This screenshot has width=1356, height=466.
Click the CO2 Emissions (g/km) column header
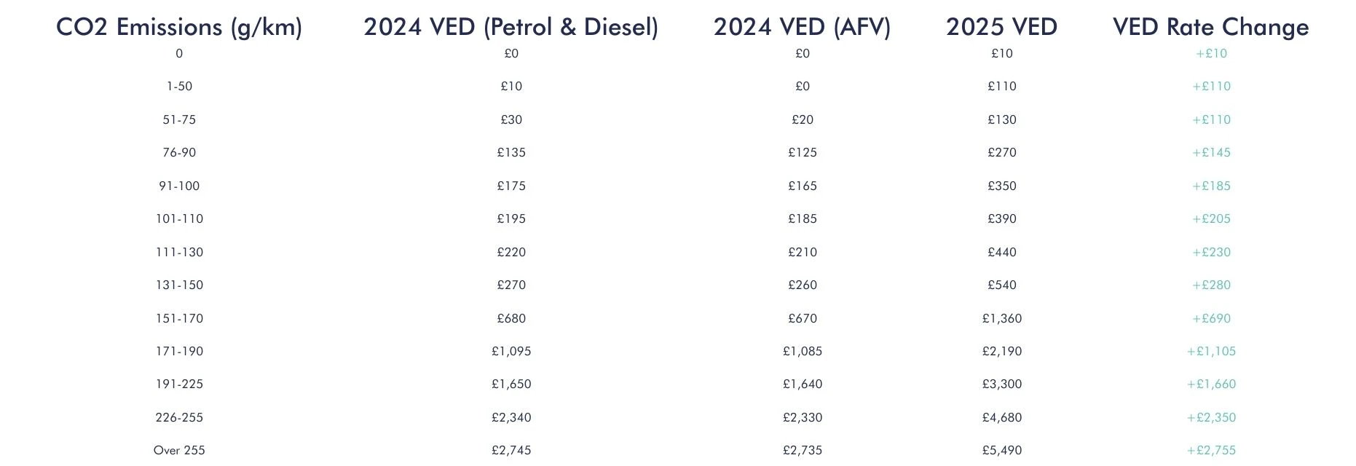(x=179, y=27)
